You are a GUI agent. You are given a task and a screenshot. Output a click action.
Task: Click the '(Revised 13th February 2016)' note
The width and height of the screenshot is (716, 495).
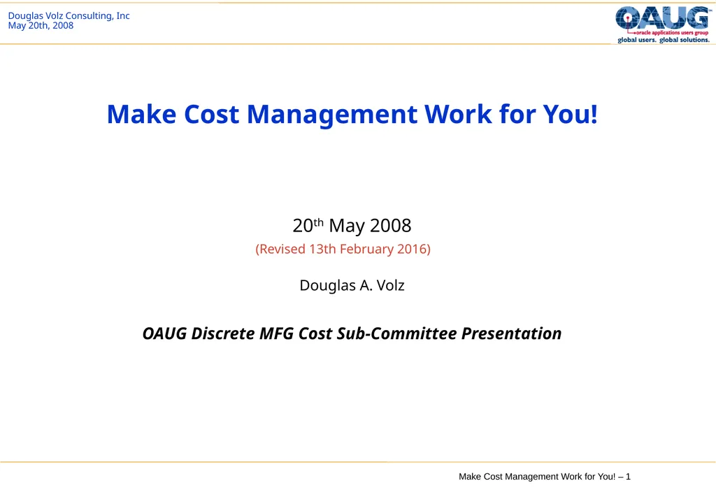click(343, 249)
